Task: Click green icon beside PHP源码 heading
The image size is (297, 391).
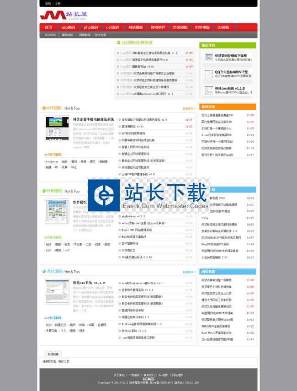Action: [44, 191]
